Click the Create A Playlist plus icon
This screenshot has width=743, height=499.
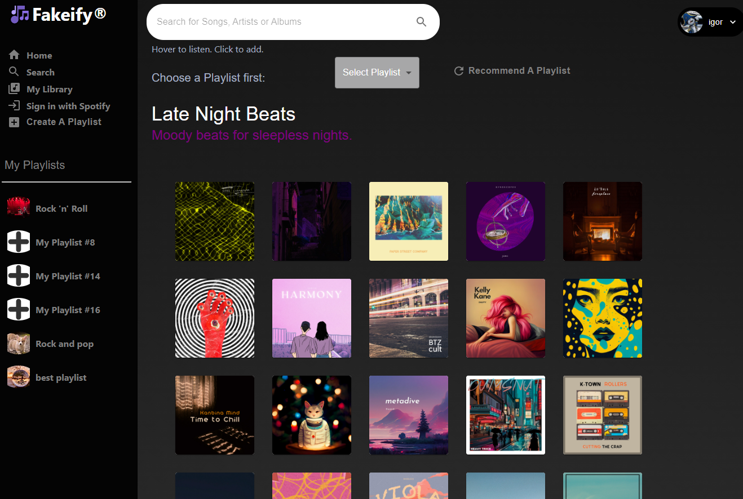pos(14,122)
